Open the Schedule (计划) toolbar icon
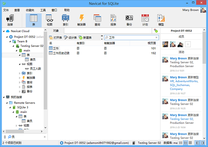Image resolution: width=208 pixels, height=147 pixels. click(145, 20)
